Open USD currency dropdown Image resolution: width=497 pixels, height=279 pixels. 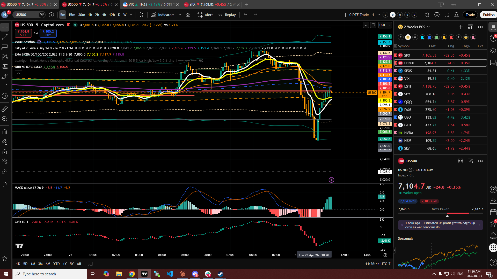click(x=385, y=25)
